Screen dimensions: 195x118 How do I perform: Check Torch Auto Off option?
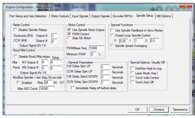coord(132,82)
